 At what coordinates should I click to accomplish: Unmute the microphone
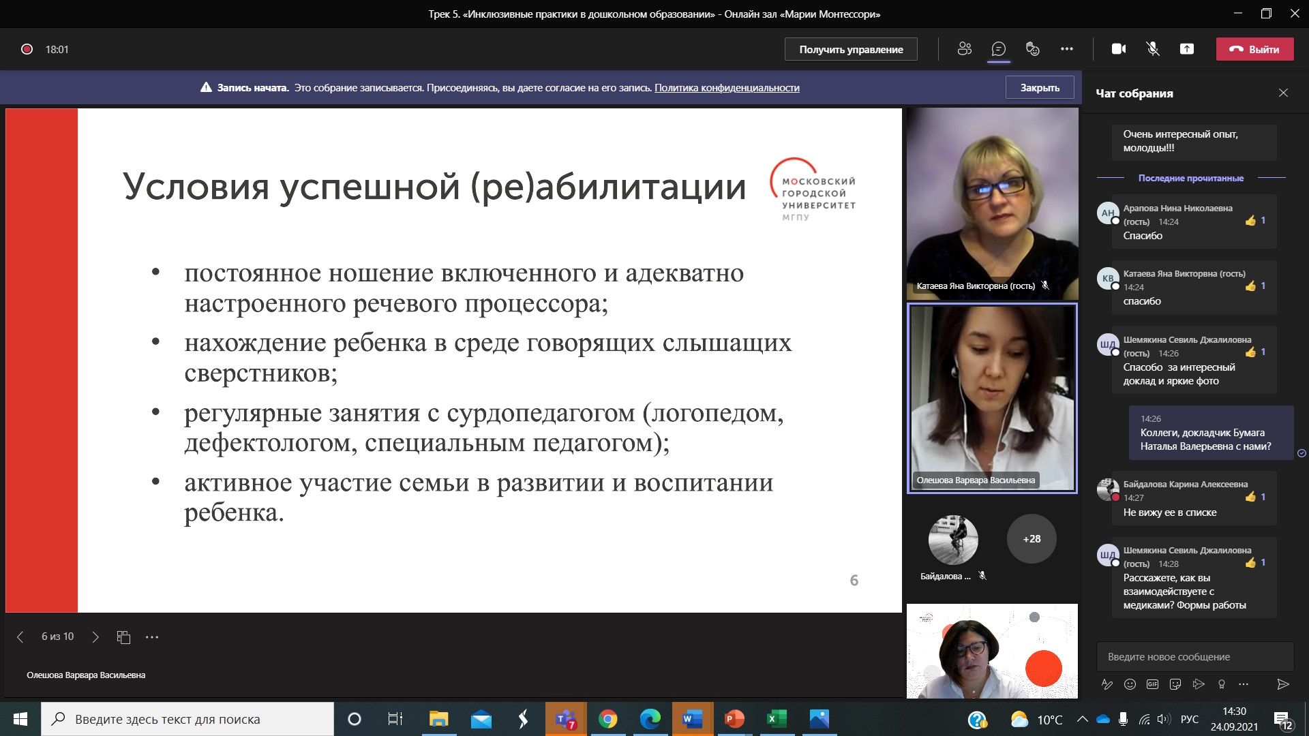tap(1153, 49)
